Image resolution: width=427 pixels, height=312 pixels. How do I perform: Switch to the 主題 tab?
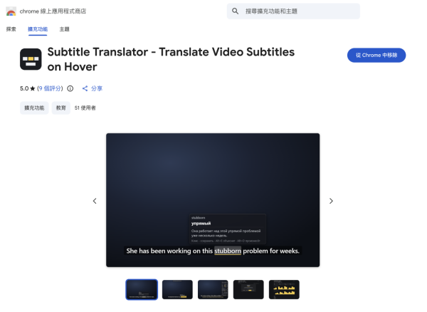pyautogui.click(x=64, y=29)
